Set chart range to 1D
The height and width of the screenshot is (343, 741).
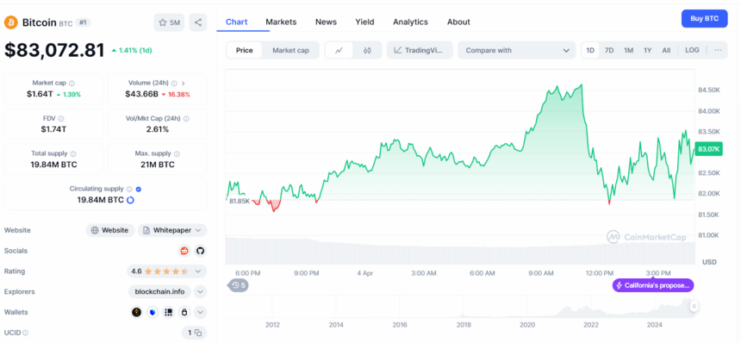[590, 50]
